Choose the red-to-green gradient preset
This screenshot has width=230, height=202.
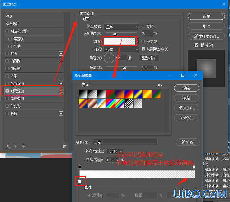pos(110,94)
